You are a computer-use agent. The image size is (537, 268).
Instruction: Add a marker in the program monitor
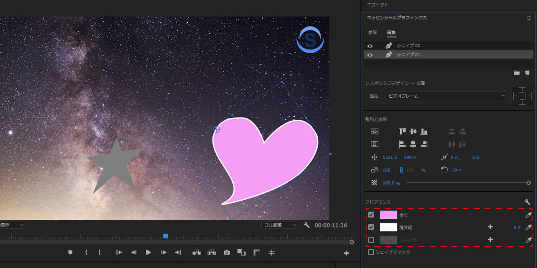(70, 252)
